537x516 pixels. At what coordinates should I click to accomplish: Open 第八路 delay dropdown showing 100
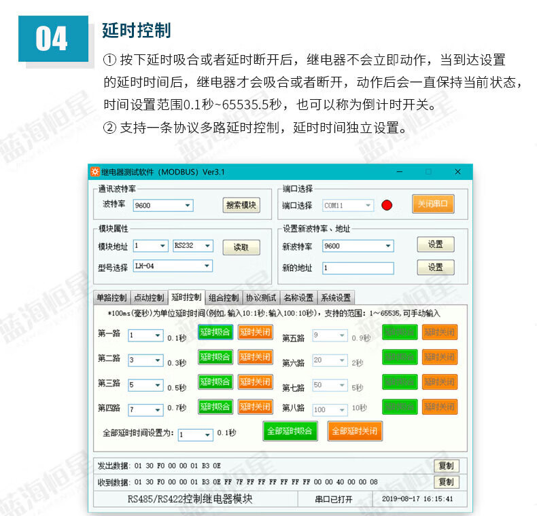[330, 409]
